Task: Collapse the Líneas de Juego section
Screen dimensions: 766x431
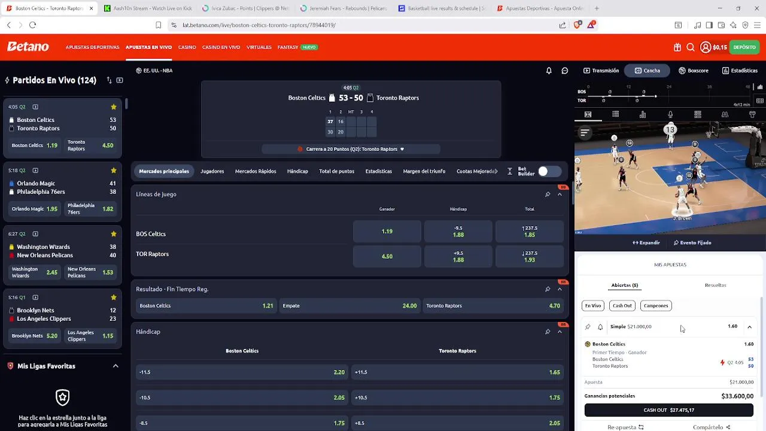Action: [x=560, y=194]
